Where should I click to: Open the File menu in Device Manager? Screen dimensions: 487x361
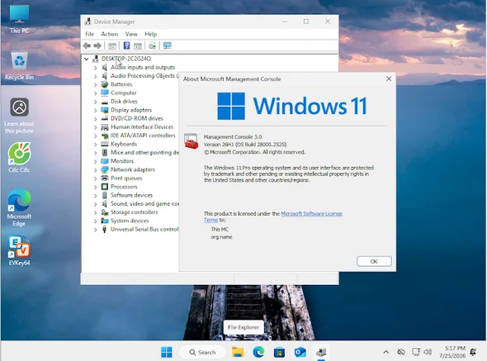point(89,34)
